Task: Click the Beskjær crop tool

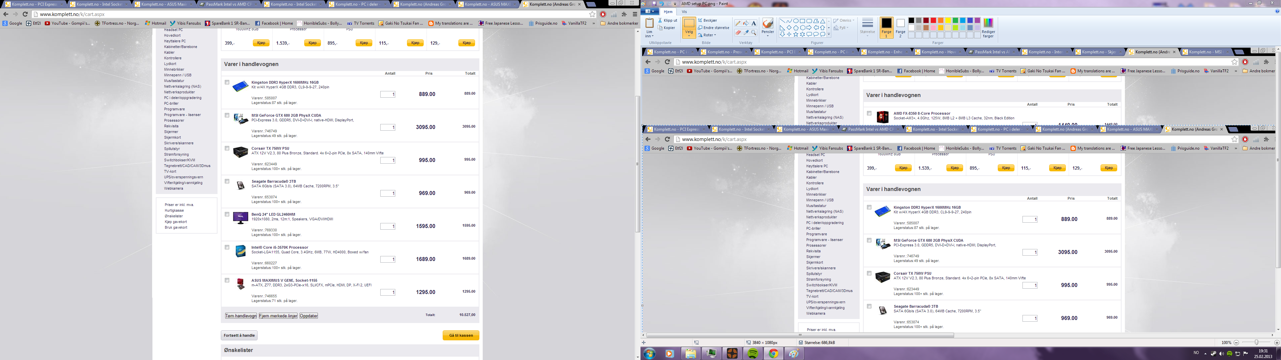Action: pos(708,20)
